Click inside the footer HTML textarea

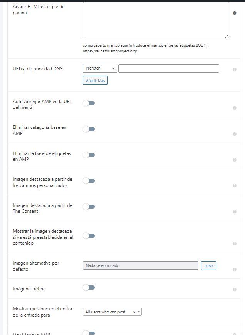tap(156, 20)
